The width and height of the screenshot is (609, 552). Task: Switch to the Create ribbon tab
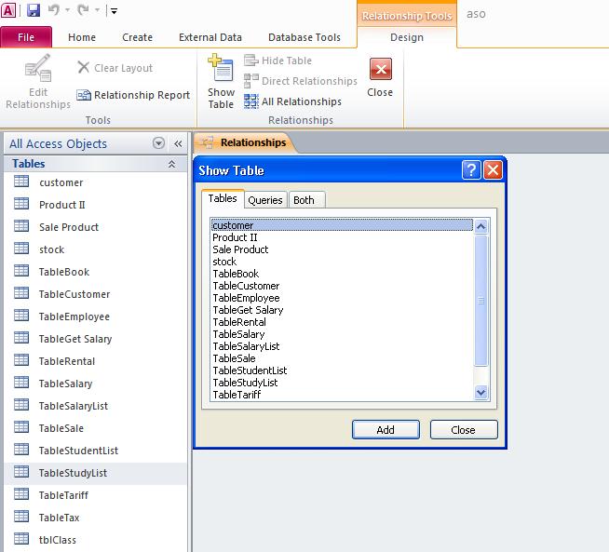tap(137, 37)
